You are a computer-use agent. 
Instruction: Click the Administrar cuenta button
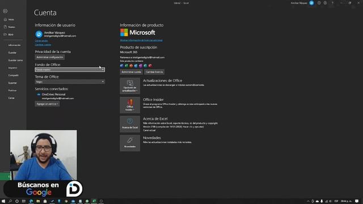(x=131, y=72)
